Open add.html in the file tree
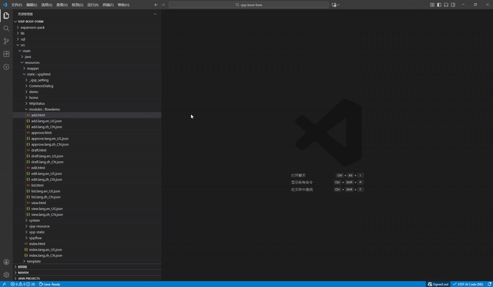Screen dimensions: 493x287 (37, 115)
